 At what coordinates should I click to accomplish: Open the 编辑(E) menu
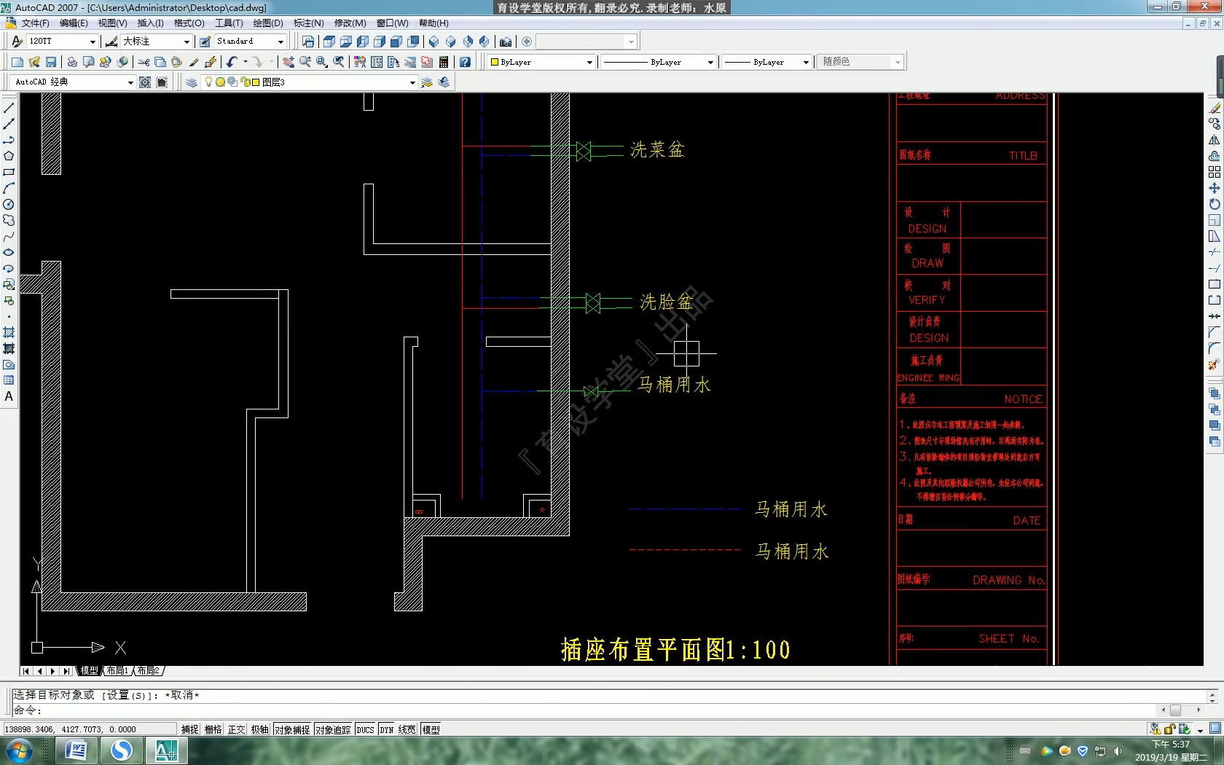74,23
